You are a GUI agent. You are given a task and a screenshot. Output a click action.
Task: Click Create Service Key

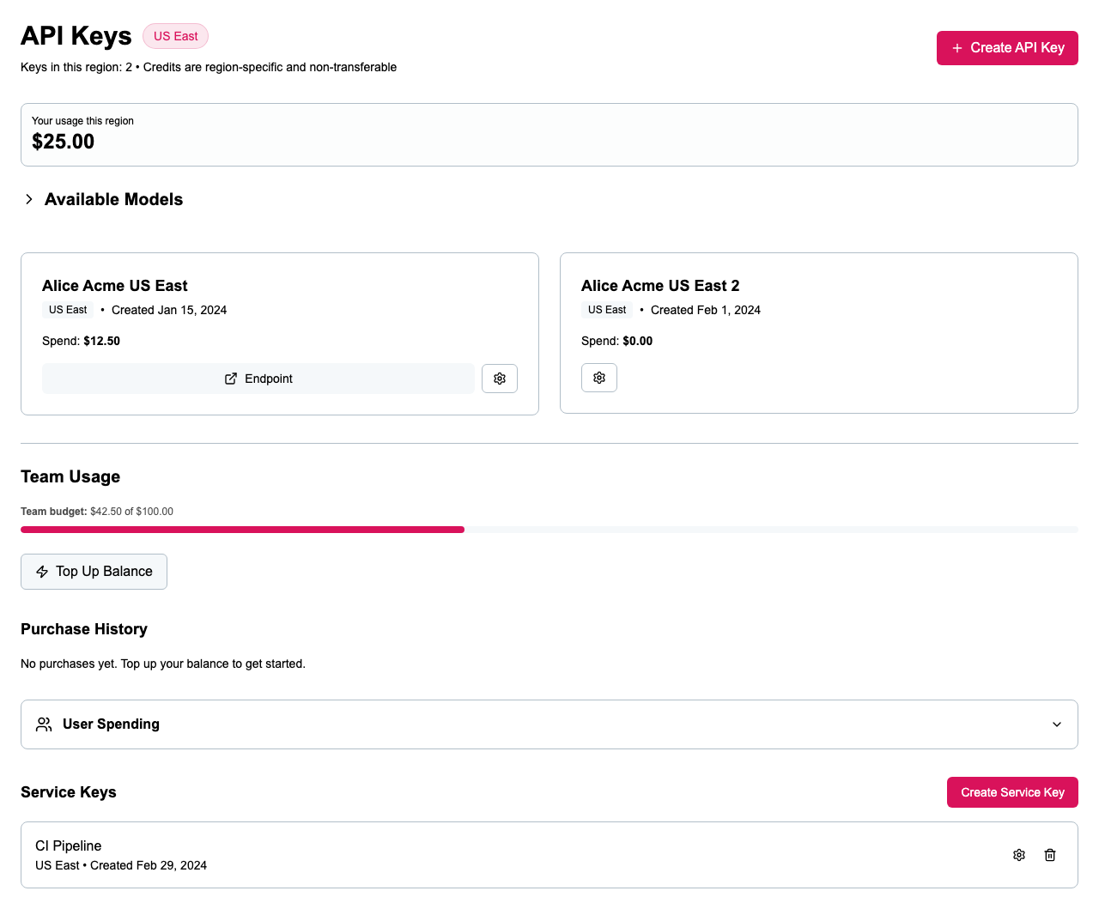(x=1012, y=792)
